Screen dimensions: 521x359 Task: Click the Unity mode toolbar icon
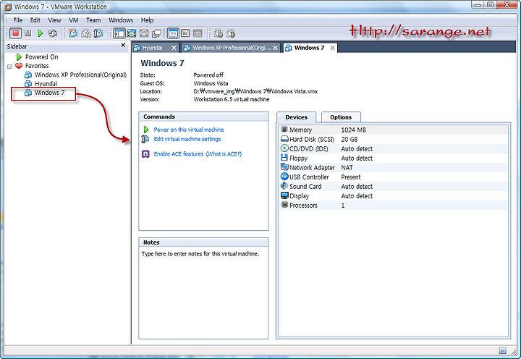156,33
